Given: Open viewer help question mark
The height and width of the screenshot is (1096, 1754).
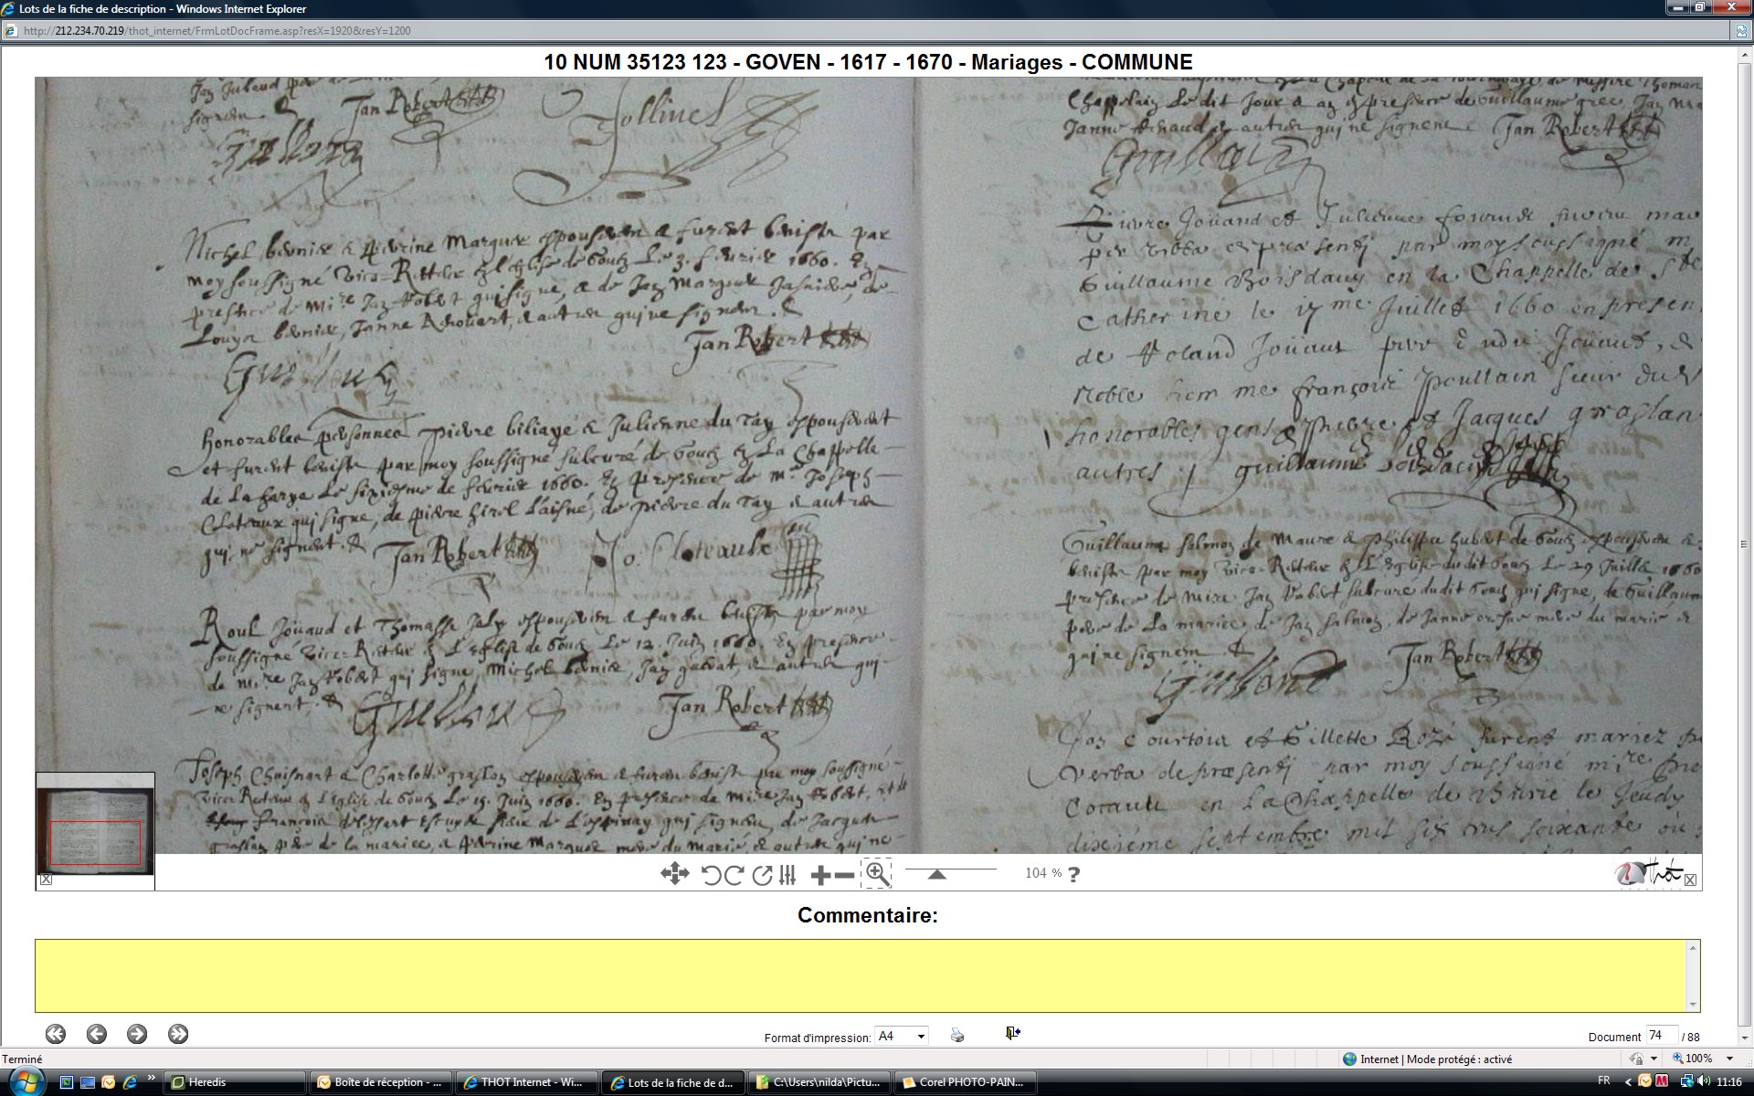Looking at the screenshot, I should (x=1074, y=874).
